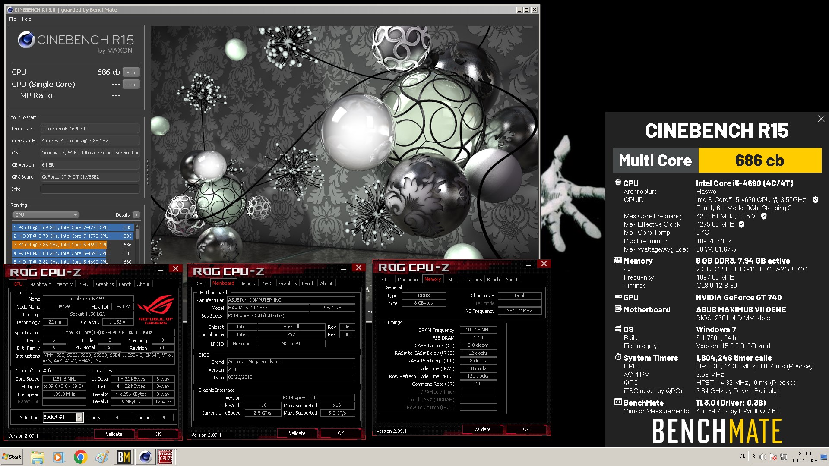
Task: Open the Start menu
Action: [12, 457]
